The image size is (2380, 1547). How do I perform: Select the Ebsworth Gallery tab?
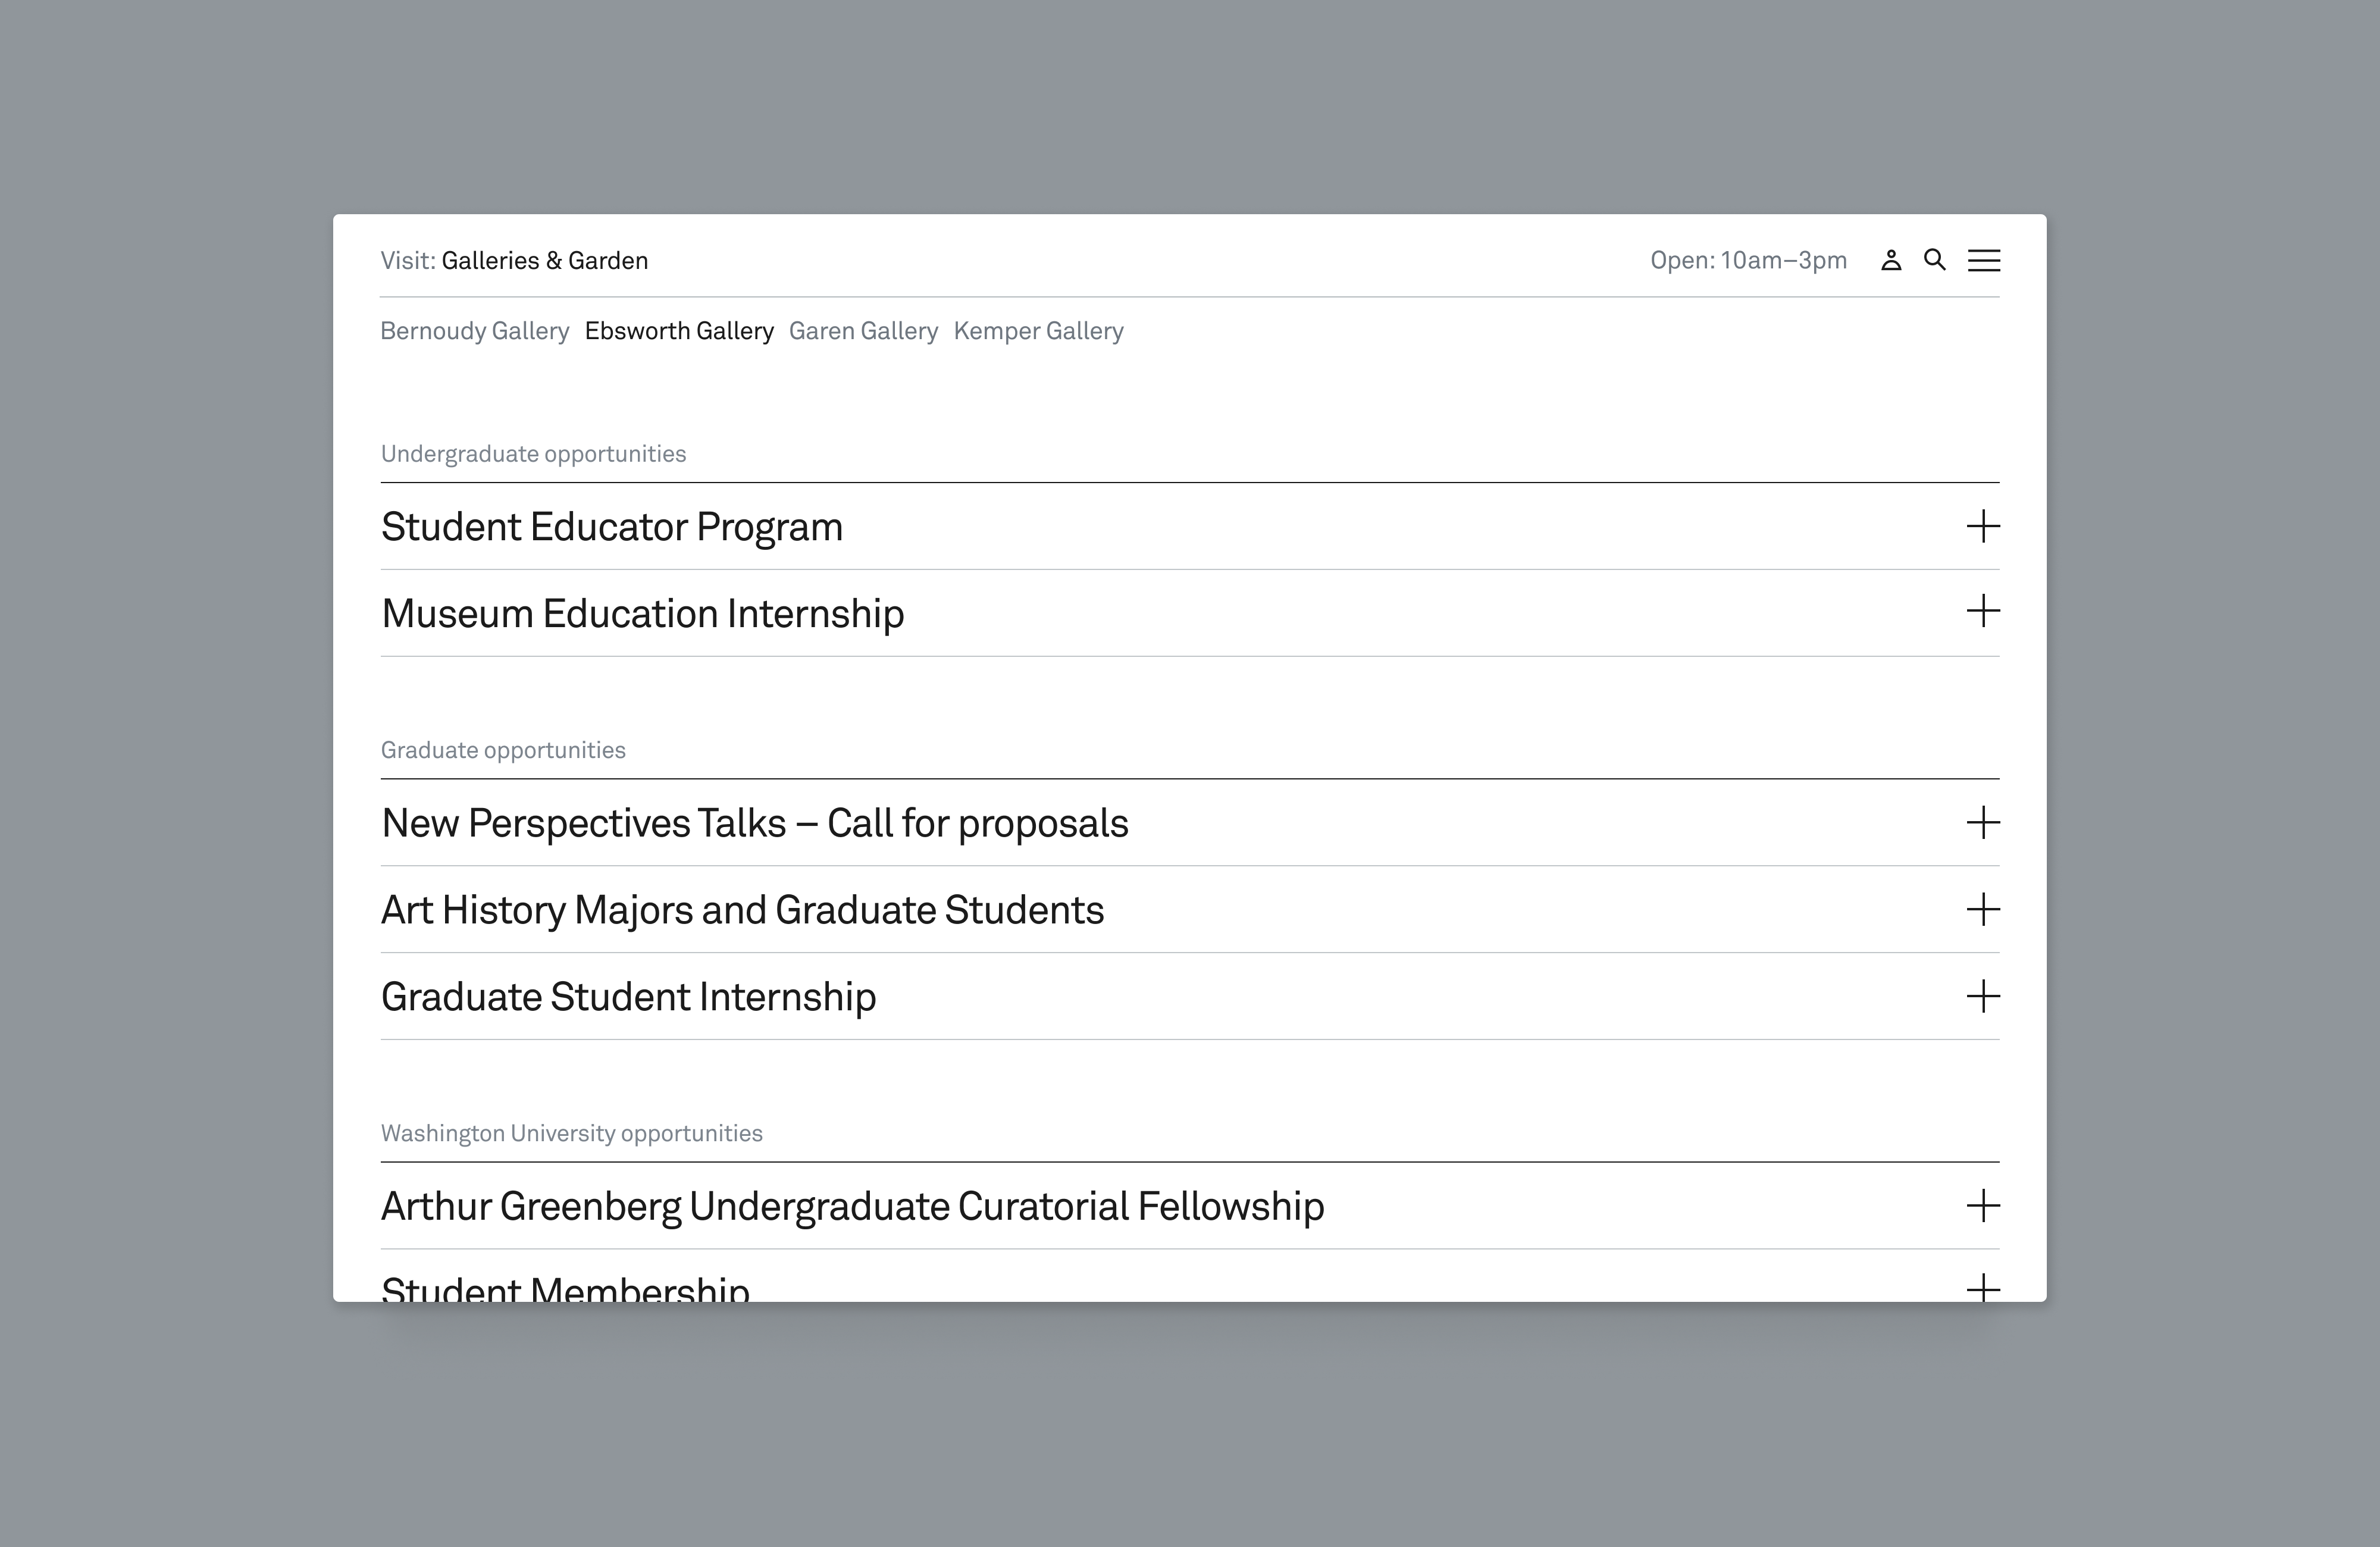coord(679,331)
